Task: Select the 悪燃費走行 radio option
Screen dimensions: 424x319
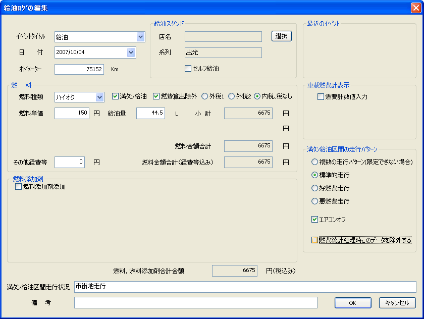Action: [x=315, y=201]
